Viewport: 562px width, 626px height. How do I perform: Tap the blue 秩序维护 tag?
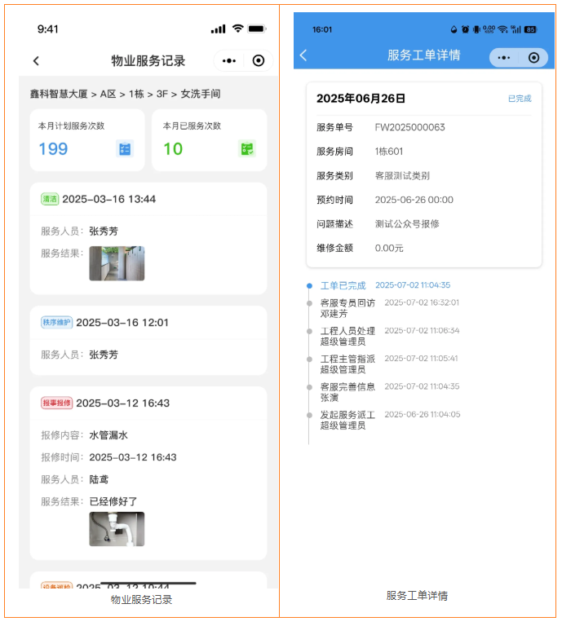[x=57, y=322]
